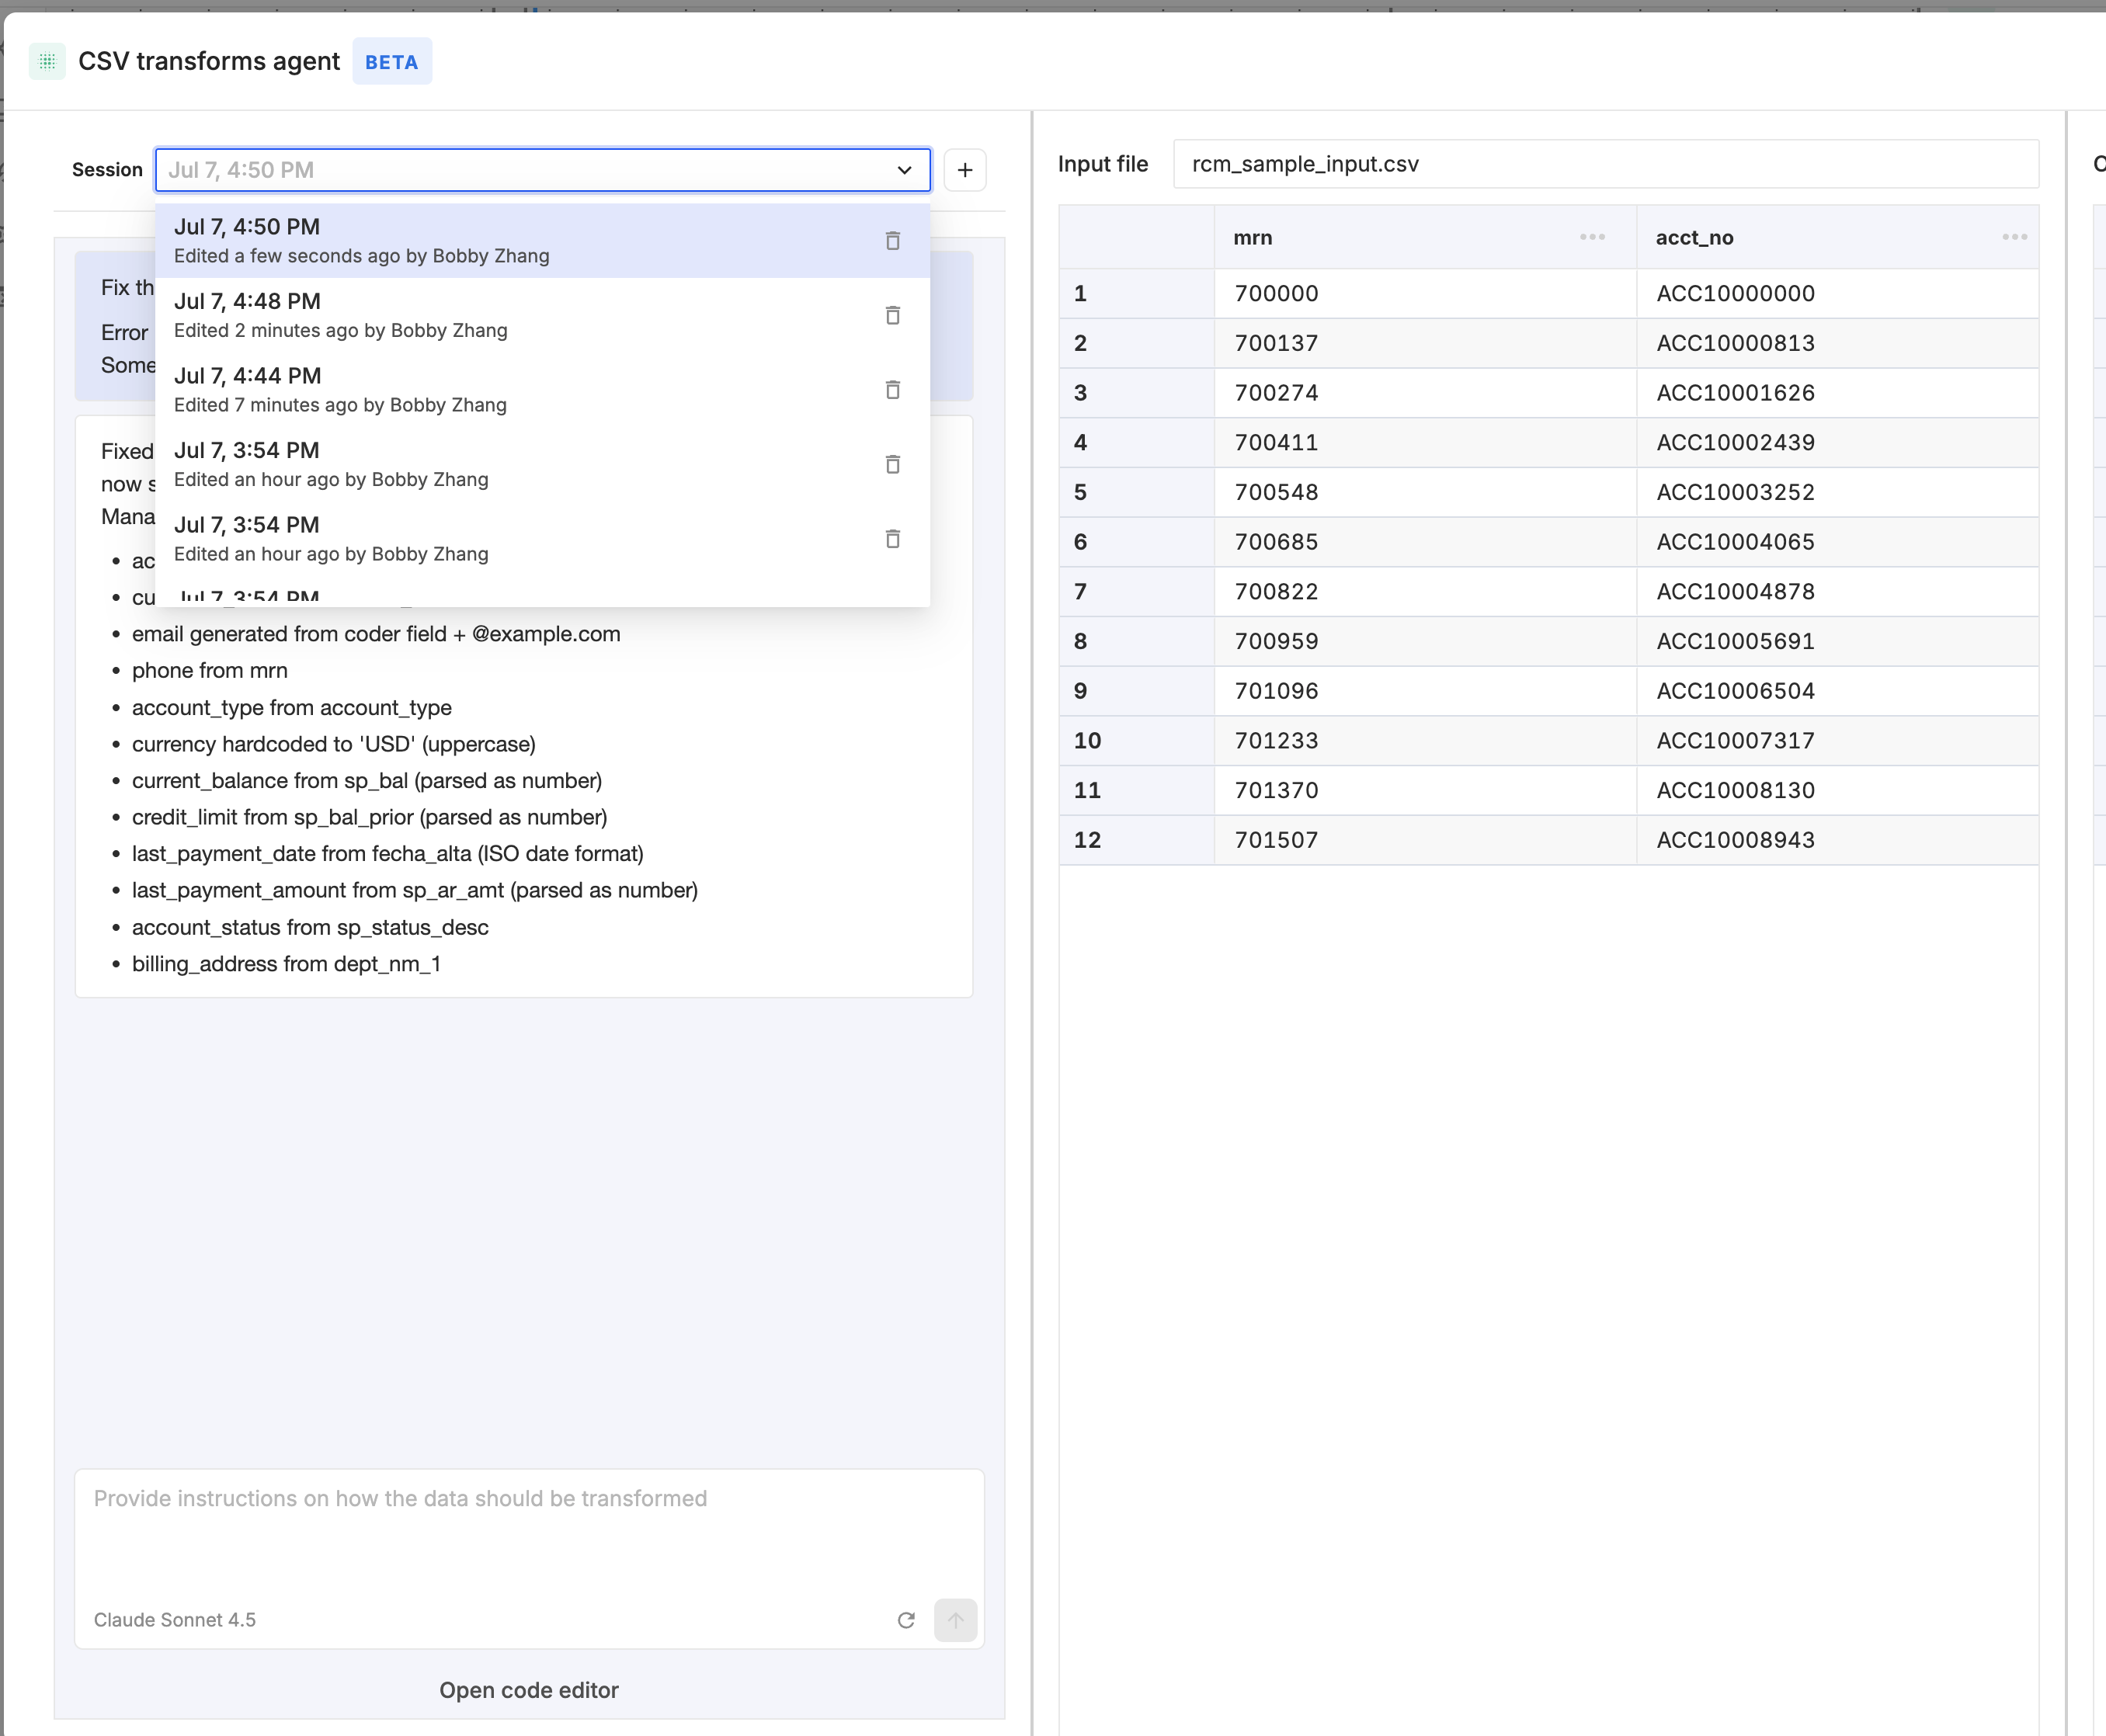Click 'last_payment_date from fecha_alta' bullet
This screenshot has width=2106, height=1736.
point(388,854)
